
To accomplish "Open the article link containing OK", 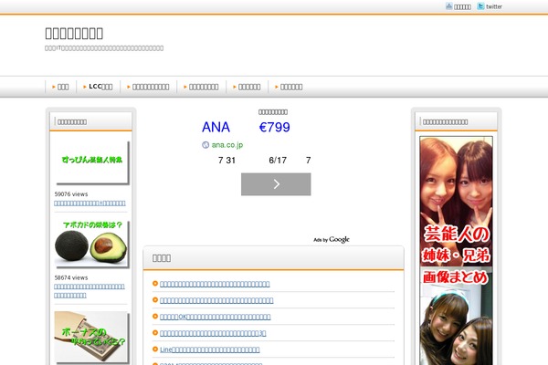I will (x=216, y=317).
